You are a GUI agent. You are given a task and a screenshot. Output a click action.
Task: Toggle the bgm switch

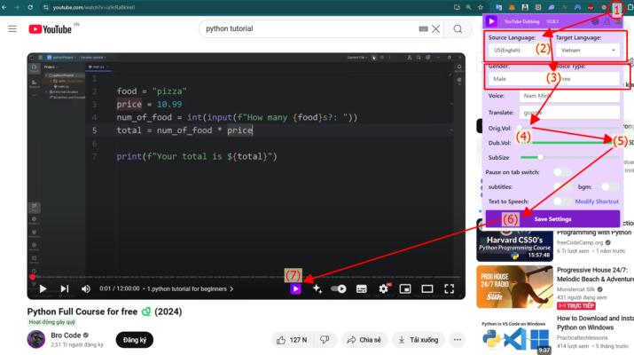[610, 186]
